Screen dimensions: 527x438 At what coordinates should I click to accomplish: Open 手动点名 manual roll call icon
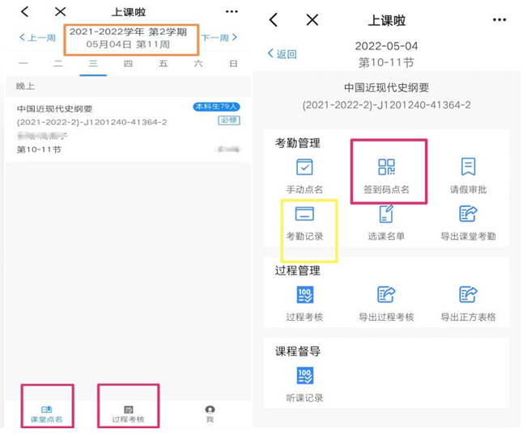point(304,175)
